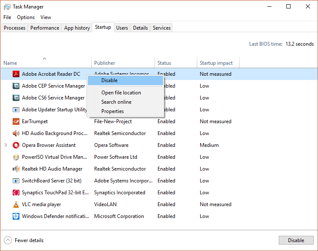Click the HD Audio Background Process speaker icon
The width and height of the screenshot is (318, 251).
[x=16, y=133]
